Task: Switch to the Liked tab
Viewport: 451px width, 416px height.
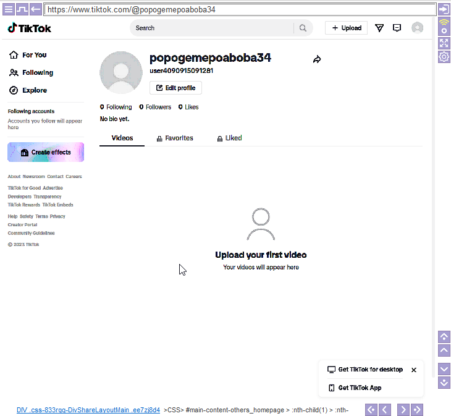Action: [229, 138]
